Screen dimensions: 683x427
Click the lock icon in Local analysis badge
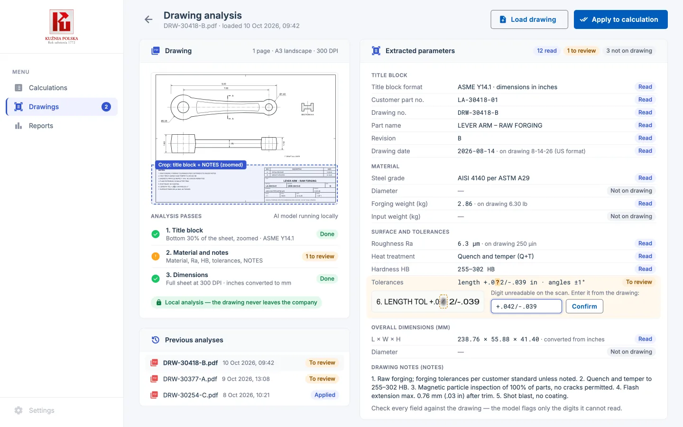[x=159, y=302]
